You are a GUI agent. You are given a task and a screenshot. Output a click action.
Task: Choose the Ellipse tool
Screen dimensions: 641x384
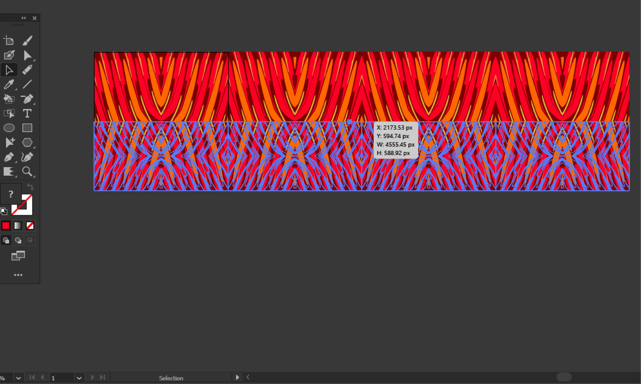(x=9, y=128)
